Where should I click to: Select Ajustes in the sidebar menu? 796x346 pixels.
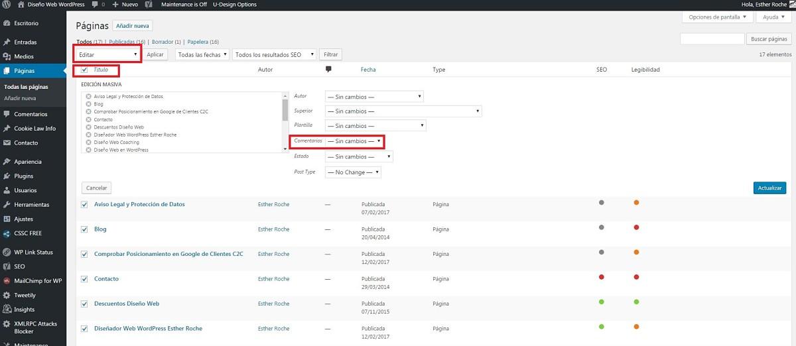24,219
